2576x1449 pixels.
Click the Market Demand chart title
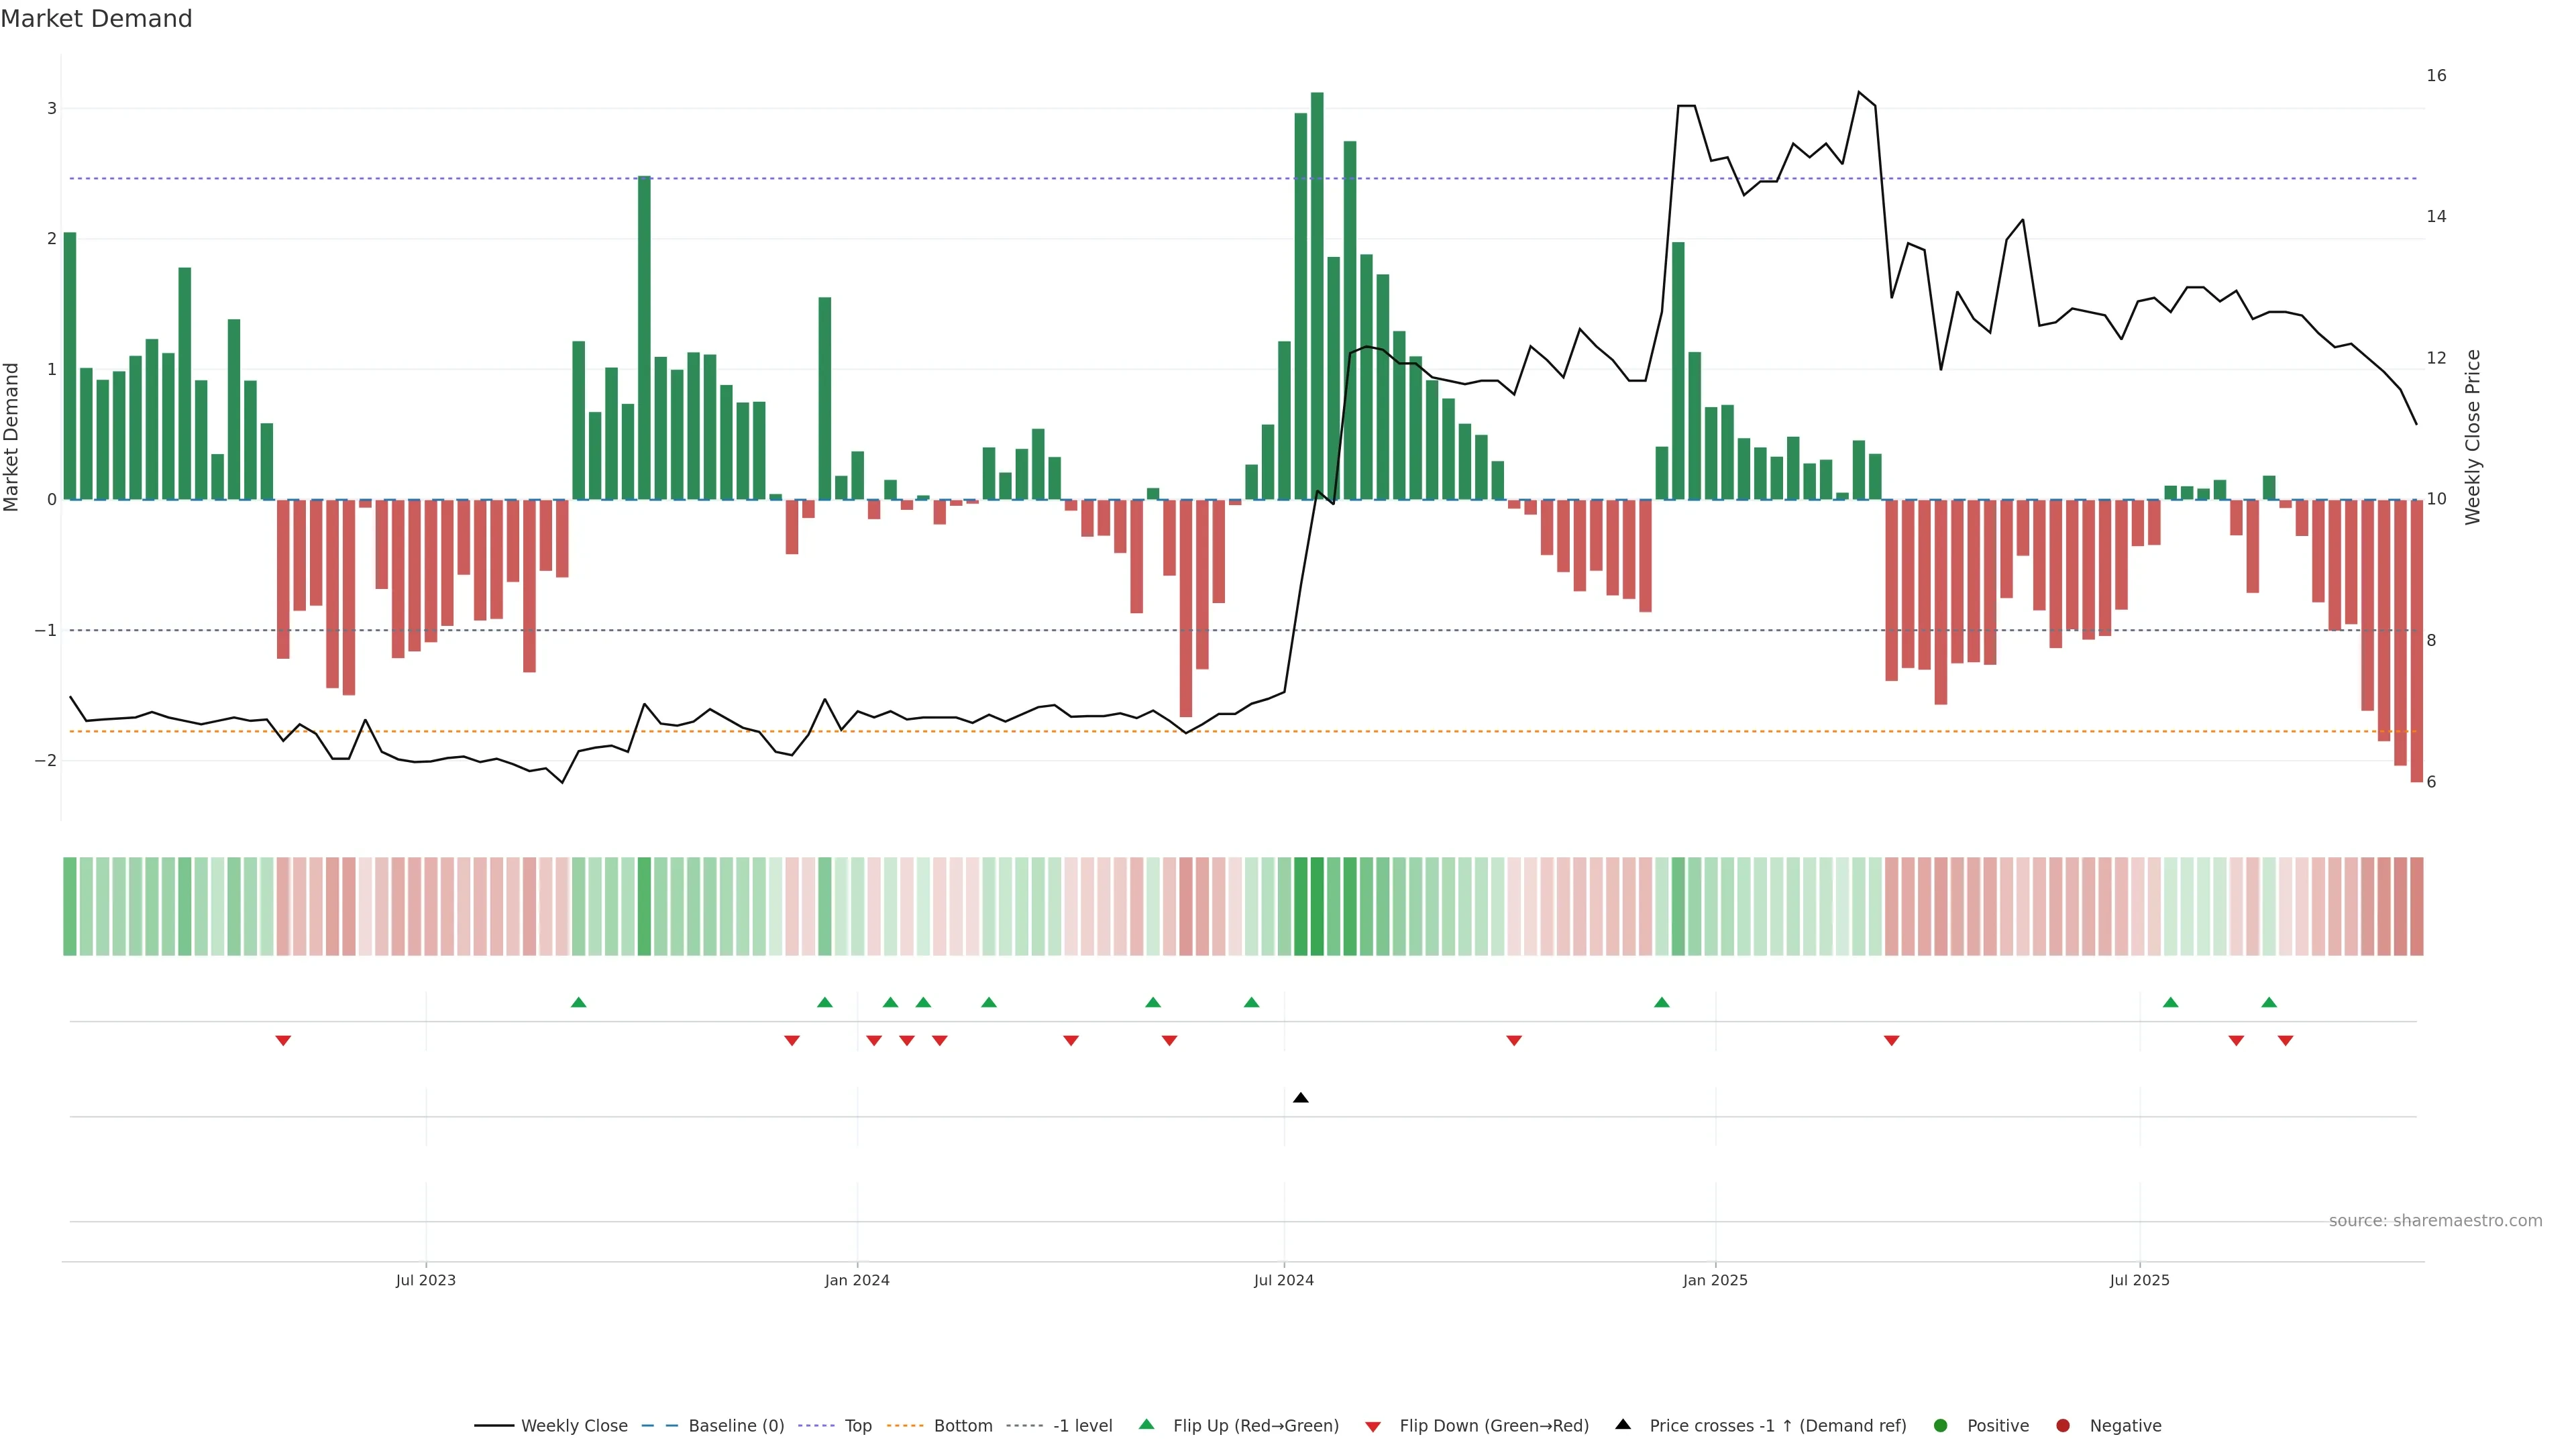coord(96,19)
